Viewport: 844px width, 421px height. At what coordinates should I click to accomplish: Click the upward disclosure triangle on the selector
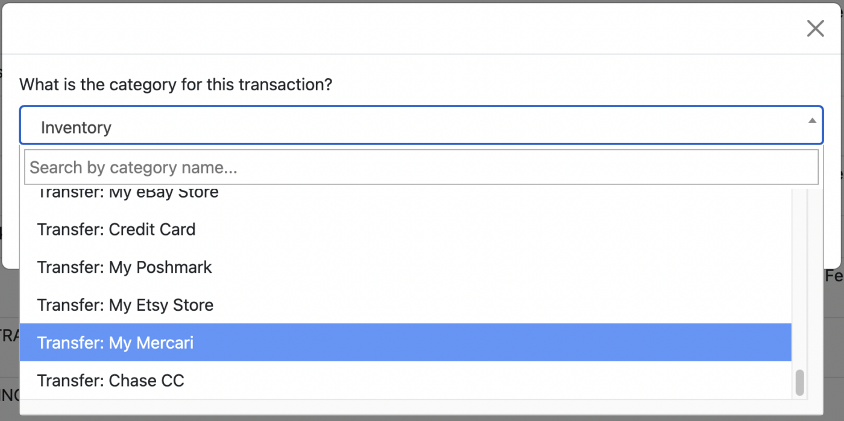coord(811,120)
